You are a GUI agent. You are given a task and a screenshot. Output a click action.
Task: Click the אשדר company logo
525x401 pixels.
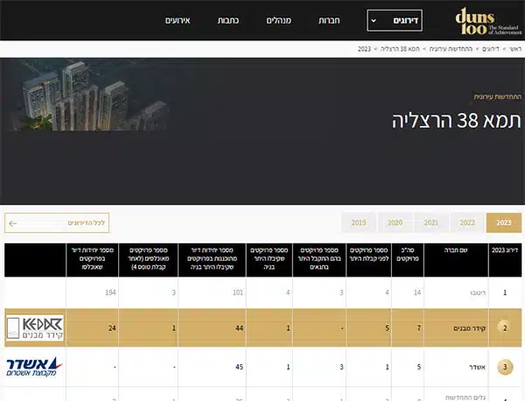coord(34,367)
